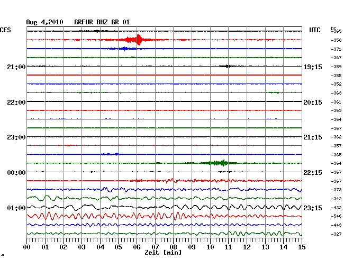344x261 pixels.
Task: Click the DC offset value '-362'
Action: pos(336,137)
